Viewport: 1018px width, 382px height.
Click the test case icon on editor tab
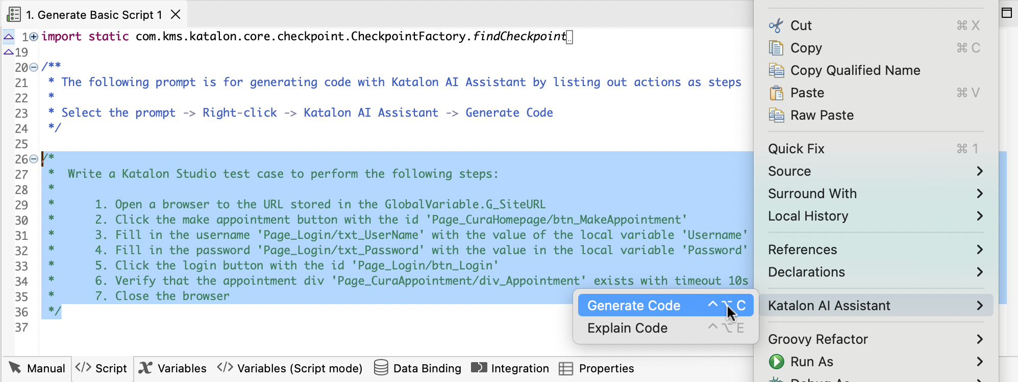pos(14,15)
